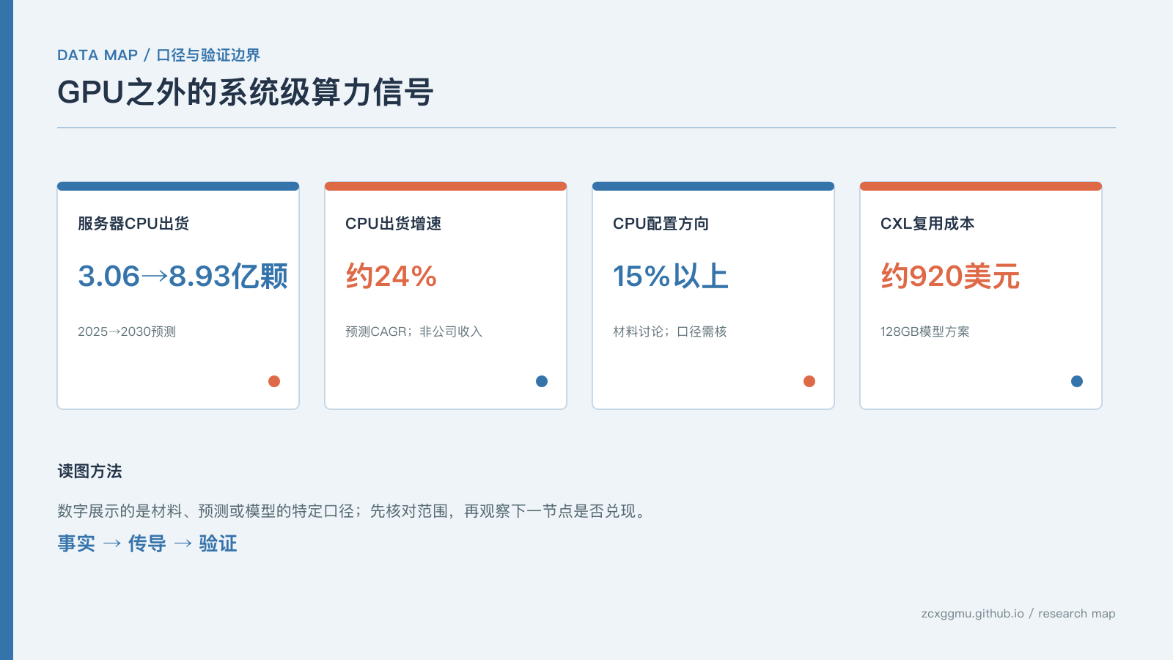Click the blue dot in CPU出货增速 card
The height and width of the screenshot is (660, 1173).
coord(542,381)
